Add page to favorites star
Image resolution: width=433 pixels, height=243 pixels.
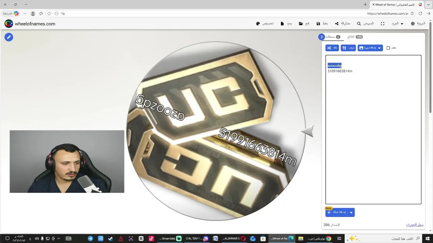tap(49, 13)
